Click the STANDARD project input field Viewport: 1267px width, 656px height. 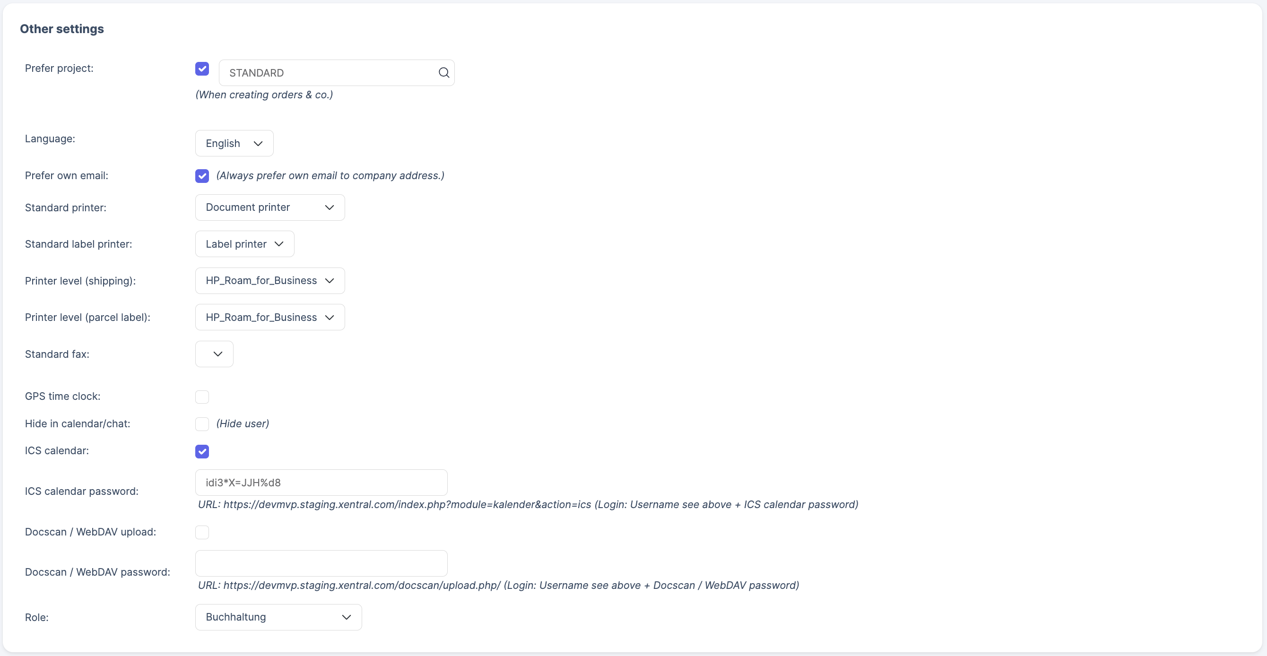328,73
